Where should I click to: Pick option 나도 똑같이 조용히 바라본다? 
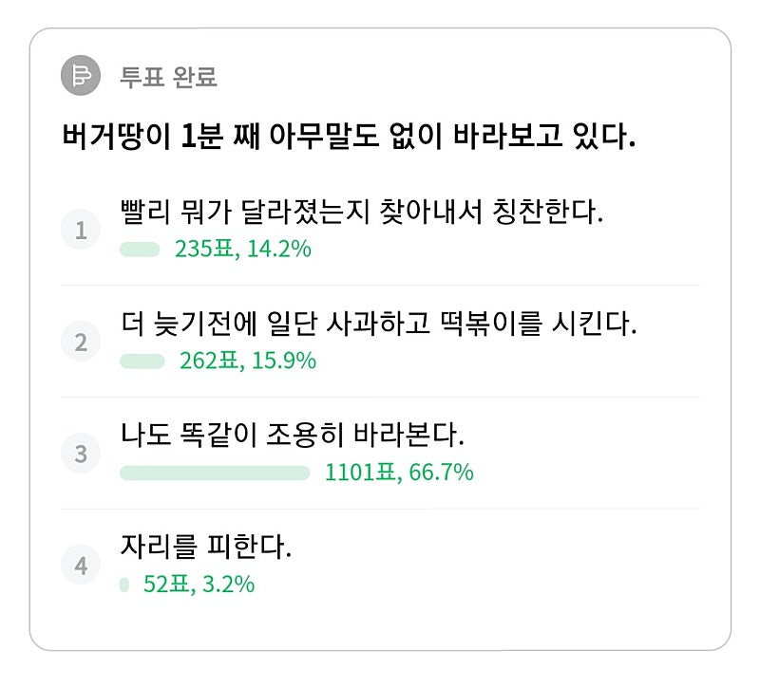[293, 436]
